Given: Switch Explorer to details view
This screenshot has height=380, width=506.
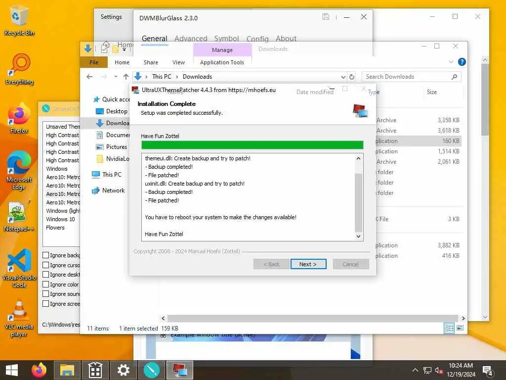Looking at the screenshot, I should point(449,328).
